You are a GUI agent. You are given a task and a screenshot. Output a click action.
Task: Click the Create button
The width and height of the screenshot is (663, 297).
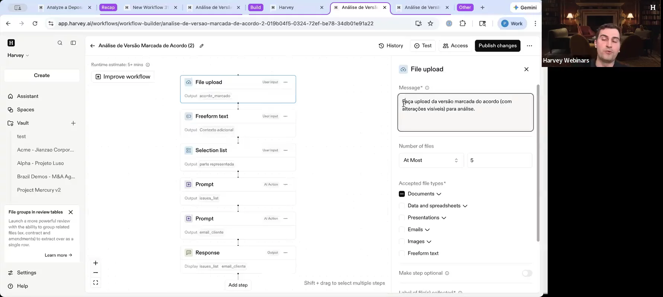[42, 76]
